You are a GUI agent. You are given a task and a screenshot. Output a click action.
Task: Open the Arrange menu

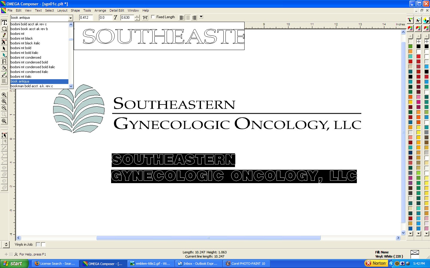[100, 10]
